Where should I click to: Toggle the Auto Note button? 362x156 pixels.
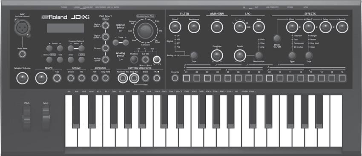coord(23,54)
